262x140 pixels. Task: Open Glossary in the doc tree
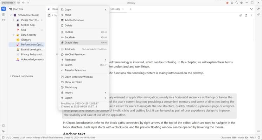coord(26,40)
